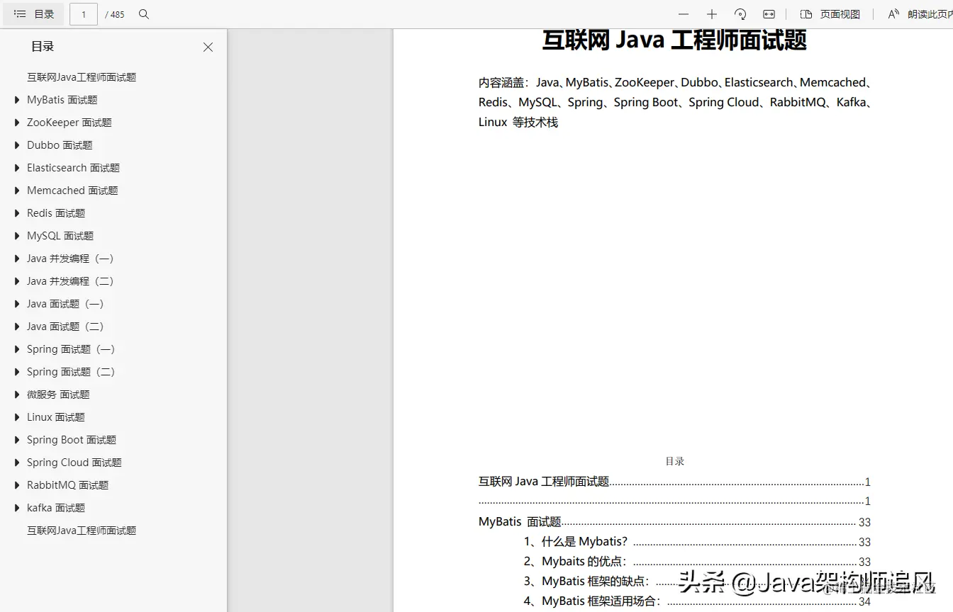The image size is (953, 612).
Task: Zoom out with the minus icon
Action: click(x=684, y=14)
